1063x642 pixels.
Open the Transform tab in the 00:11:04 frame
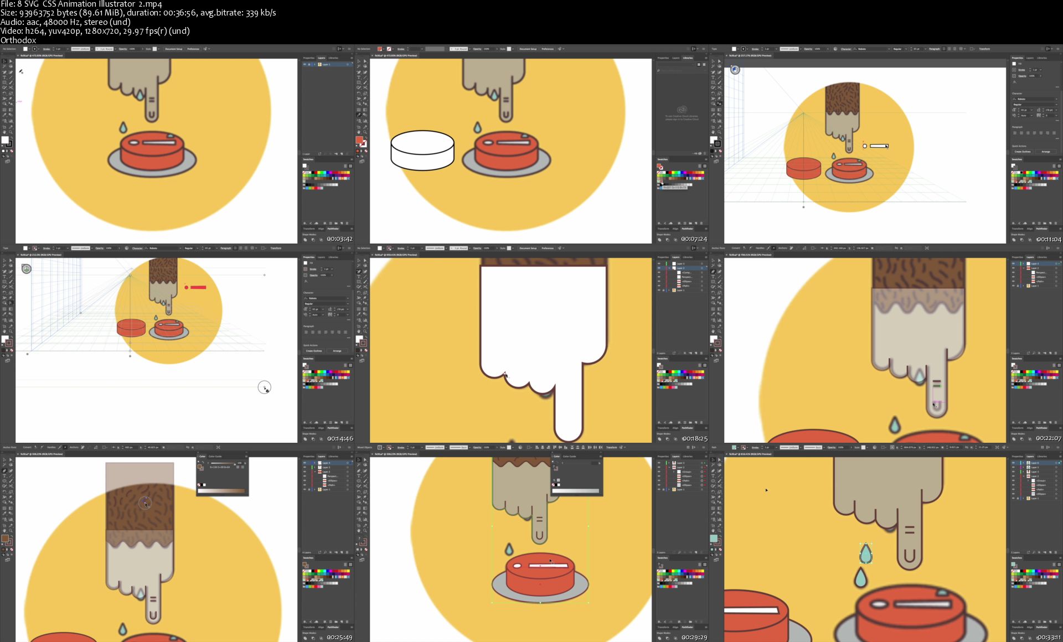click(1018, 229)
